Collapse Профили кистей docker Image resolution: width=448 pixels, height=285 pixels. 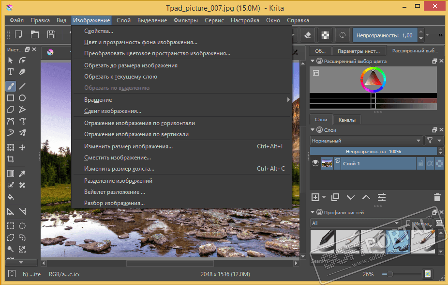coord(313,212)
